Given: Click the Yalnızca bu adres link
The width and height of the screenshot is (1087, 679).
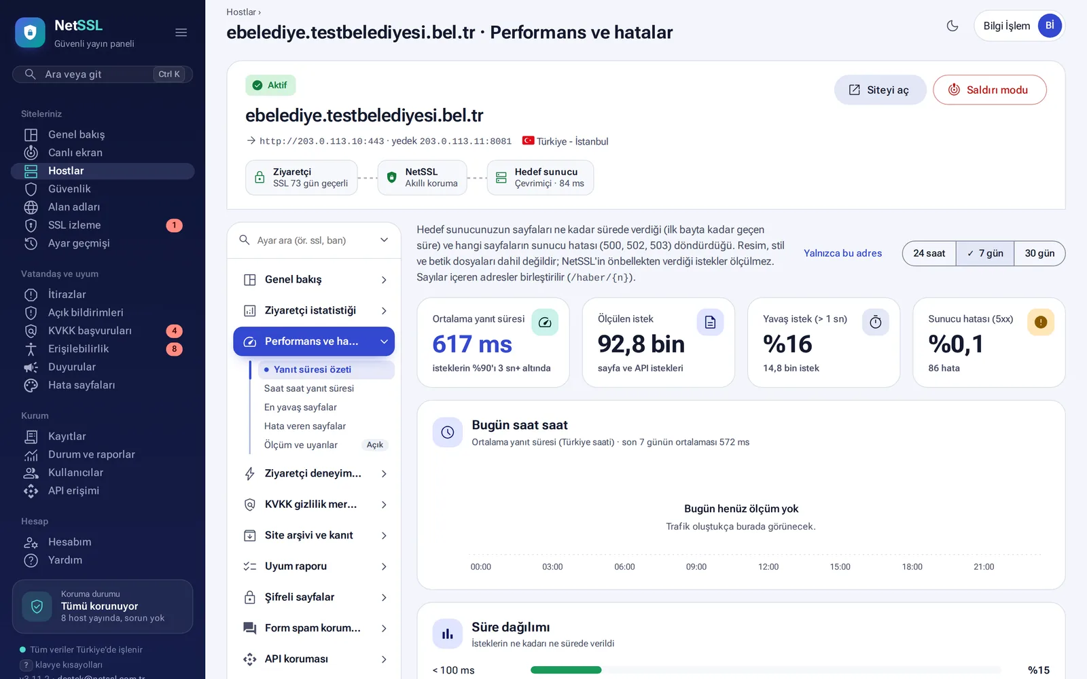Looking at the screenshot, I should [x=842, y=253].
